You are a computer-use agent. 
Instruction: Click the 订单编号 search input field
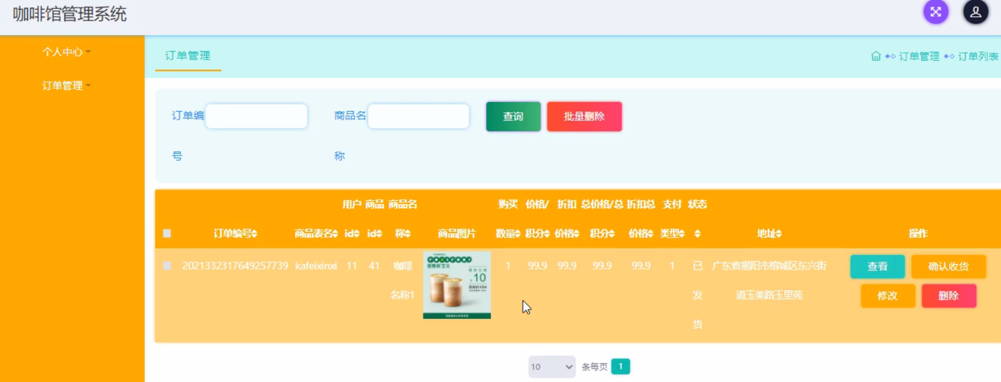(x=256, y=116)
